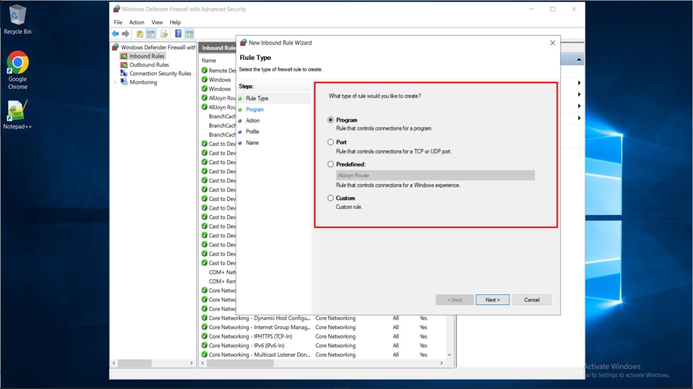Open Recycle Bin desktop icon

pyautogui.click(x=17, y=20)
